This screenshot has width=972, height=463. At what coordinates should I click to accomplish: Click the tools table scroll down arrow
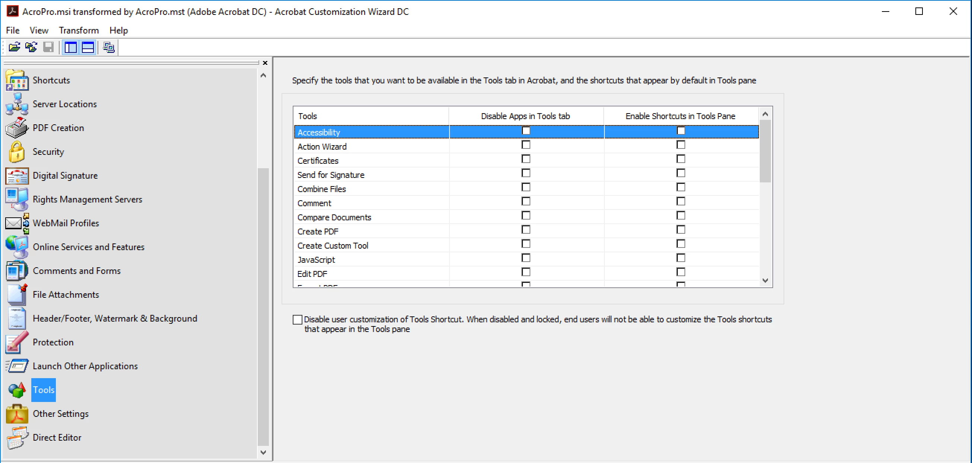[765, 281]
